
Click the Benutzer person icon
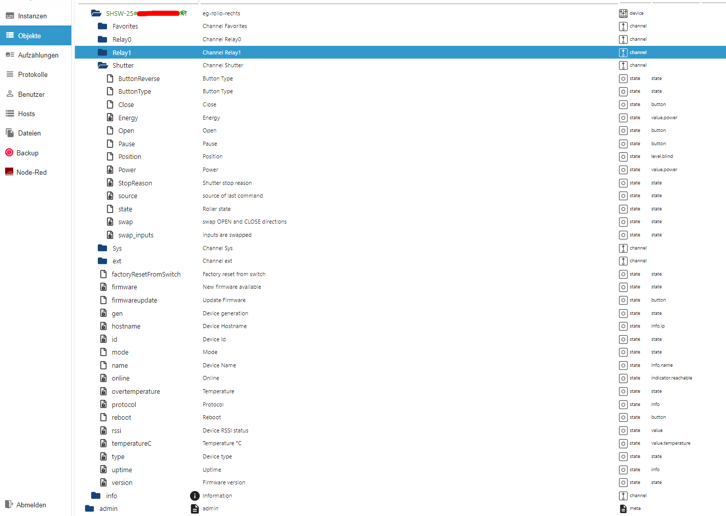(x=10, y=94)
